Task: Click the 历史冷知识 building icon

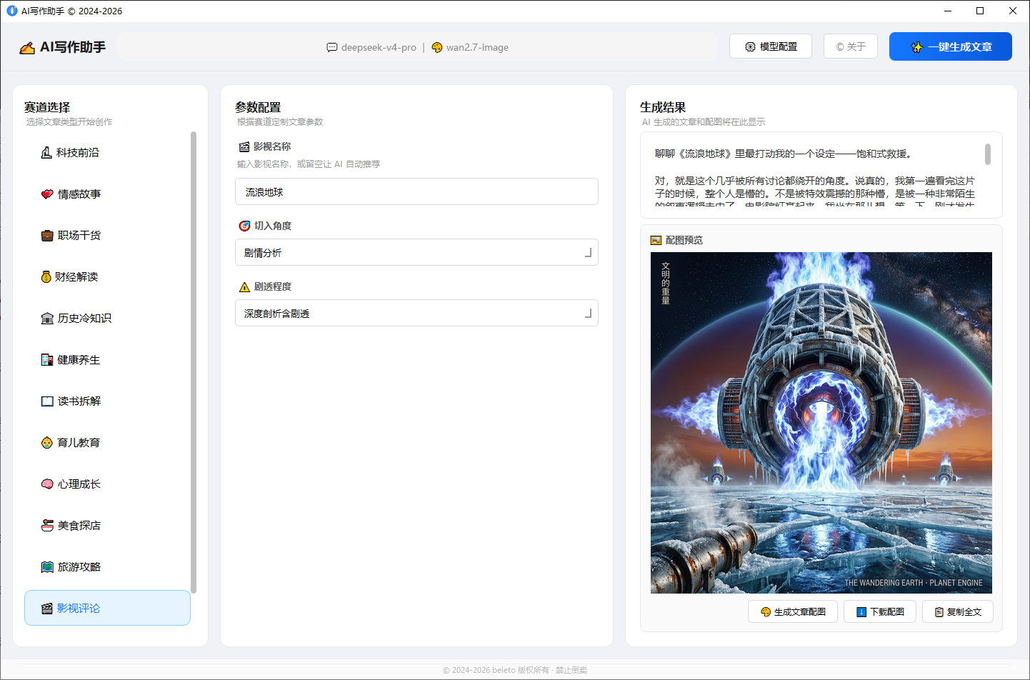Action: pos(47,319)
